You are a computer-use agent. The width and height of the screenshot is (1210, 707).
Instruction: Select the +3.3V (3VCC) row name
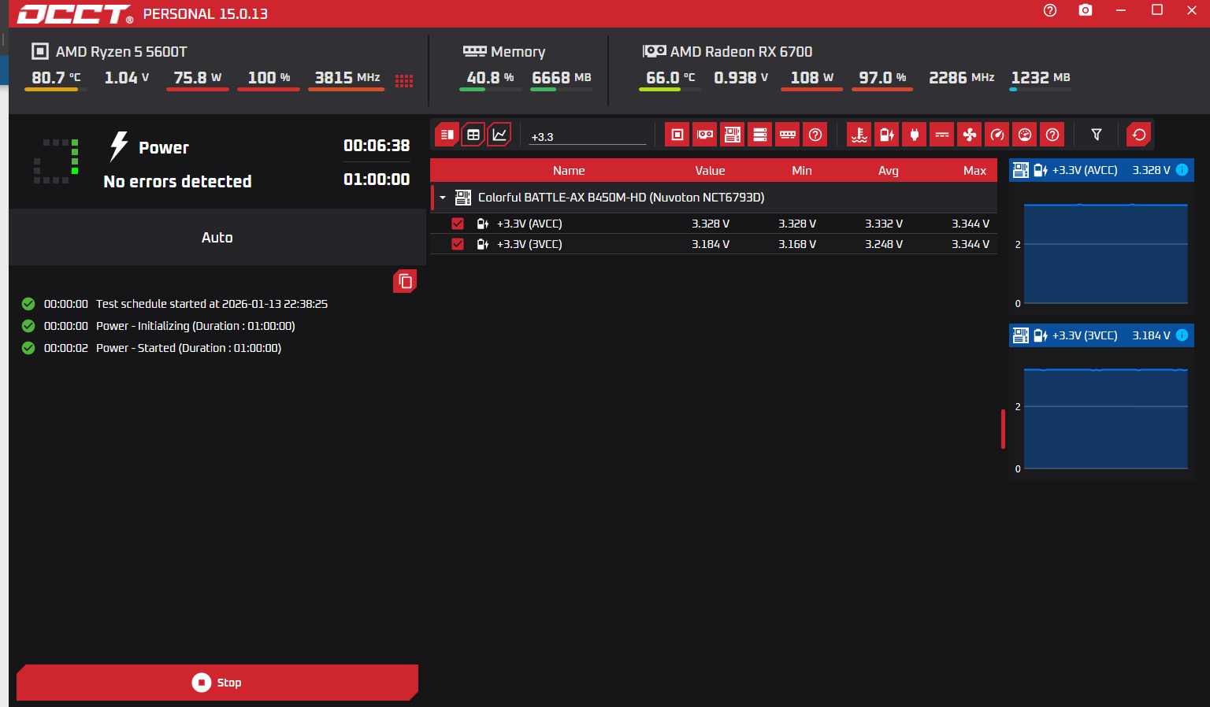pos(529,244)
